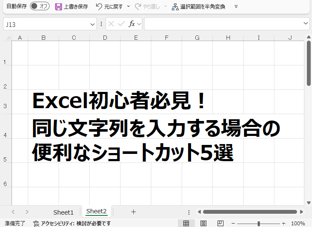Select column J header
The width and height of the screenshot is (312, 227).
pos(289,37)
